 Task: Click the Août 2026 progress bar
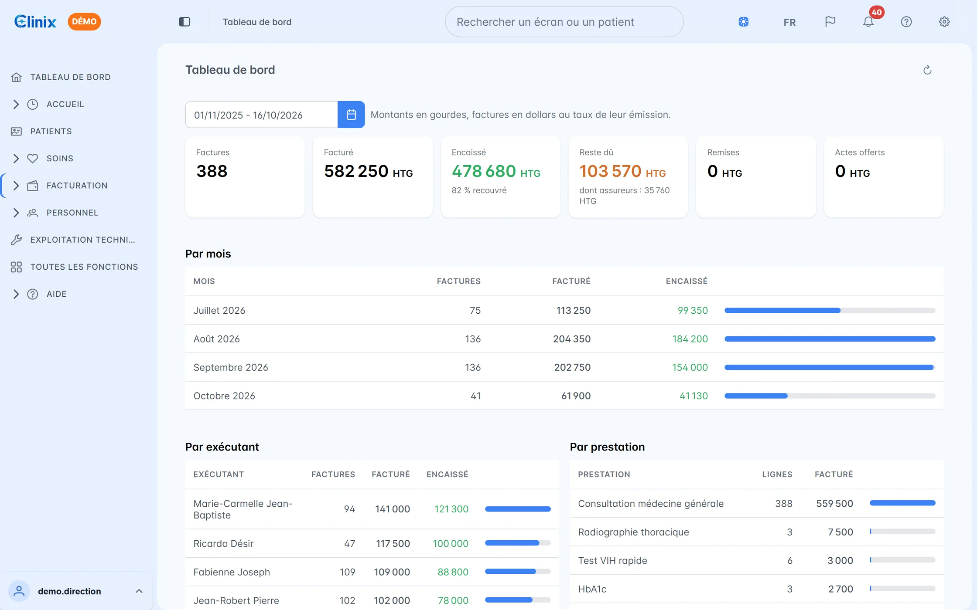(830, 339)
